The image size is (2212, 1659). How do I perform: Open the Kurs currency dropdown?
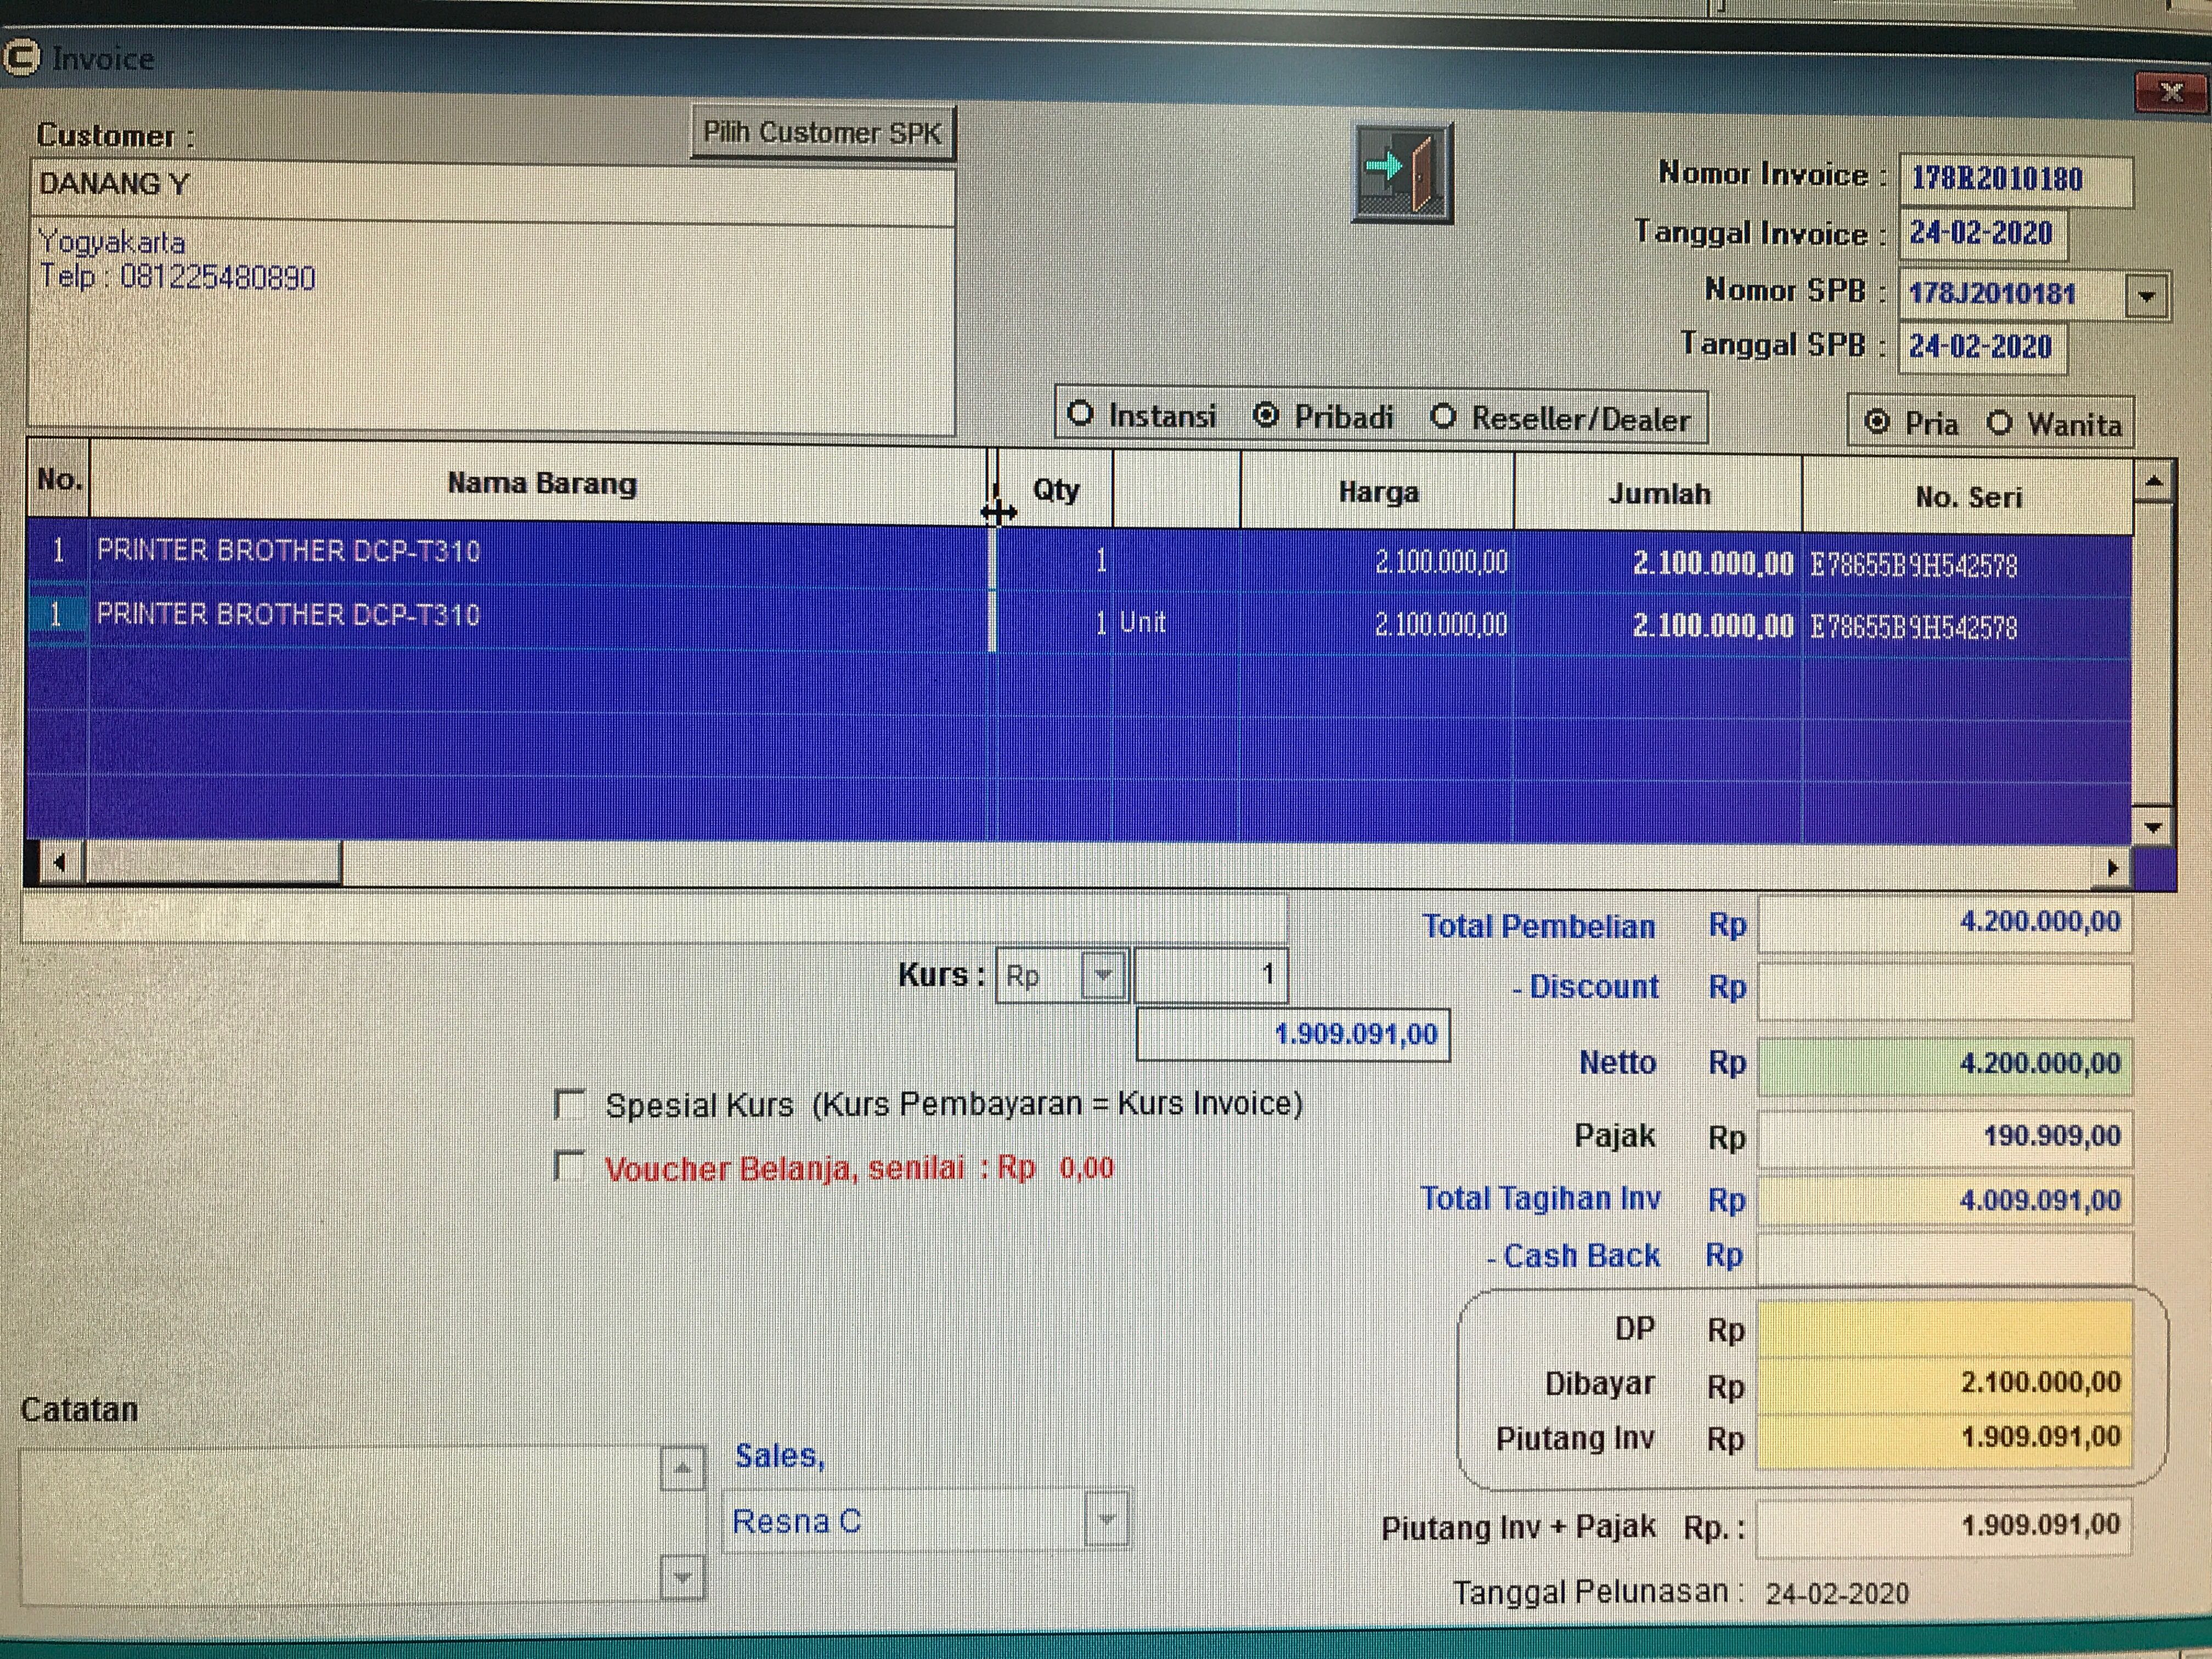[x=1104, y=975]
